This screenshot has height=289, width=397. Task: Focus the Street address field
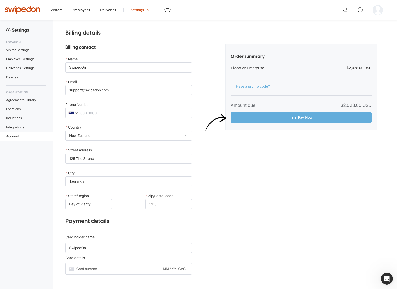click(129, 159)
